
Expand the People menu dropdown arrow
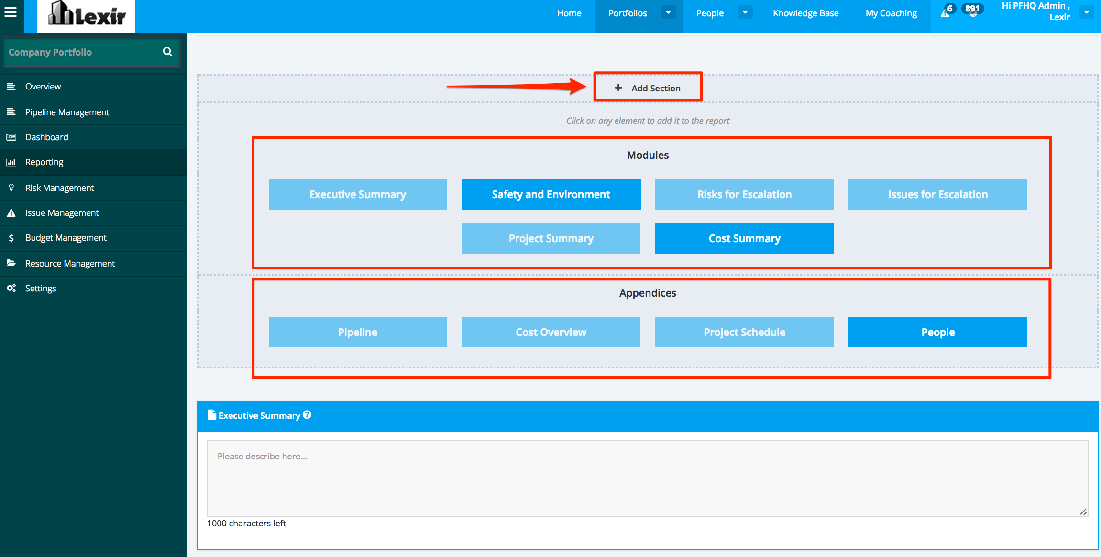(x=745, y=12)
